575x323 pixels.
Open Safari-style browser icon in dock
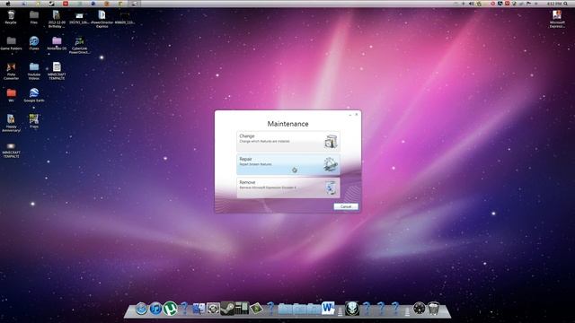point(141,309)
